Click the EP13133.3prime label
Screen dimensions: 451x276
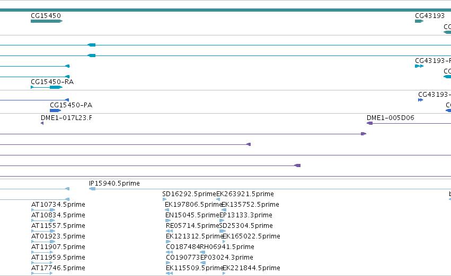pos(245,215)
